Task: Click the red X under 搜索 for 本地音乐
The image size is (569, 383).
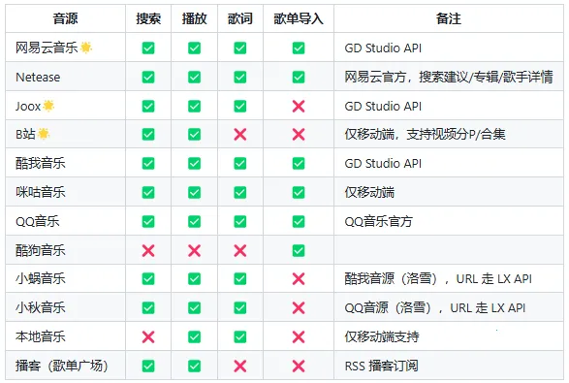Action: [148, 336]
